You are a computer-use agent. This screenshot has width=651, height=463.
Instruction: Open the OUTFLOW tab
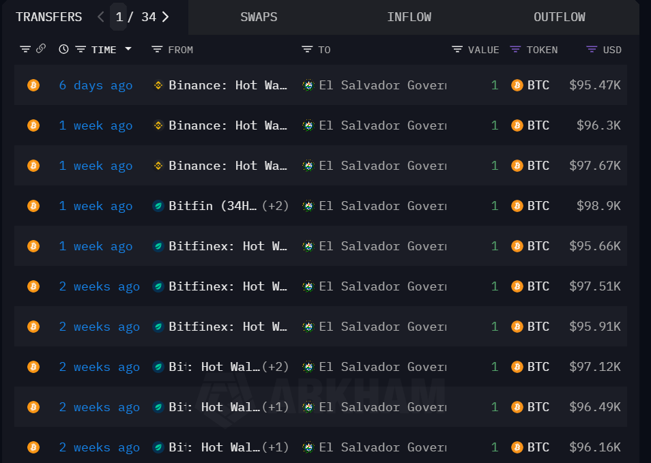560,16
